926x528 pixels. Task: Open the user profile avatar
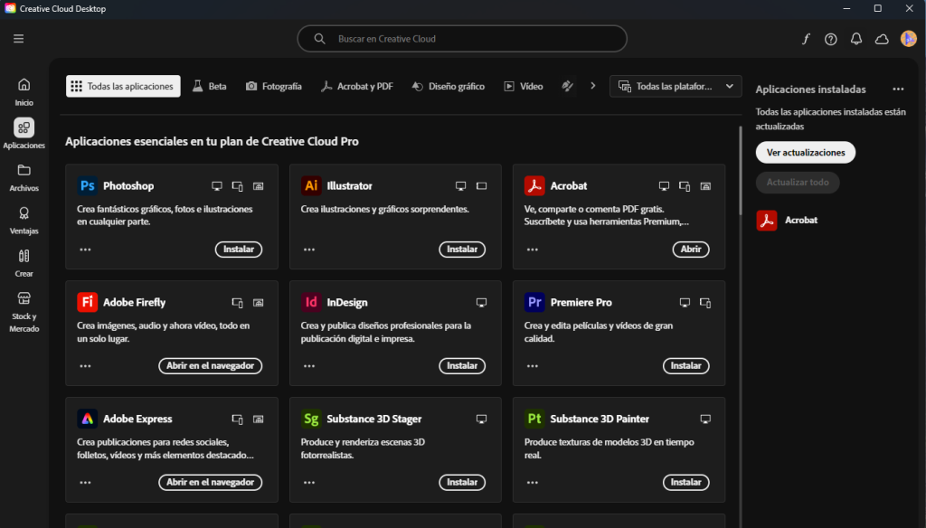tap(909, 39)
